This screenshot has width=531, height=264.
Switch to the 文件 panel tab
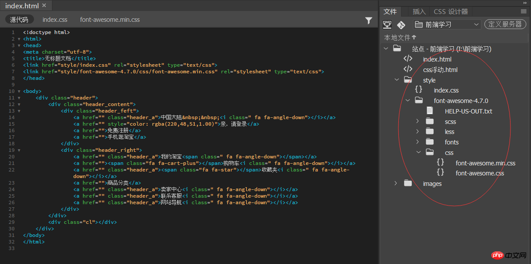(390, 11)
